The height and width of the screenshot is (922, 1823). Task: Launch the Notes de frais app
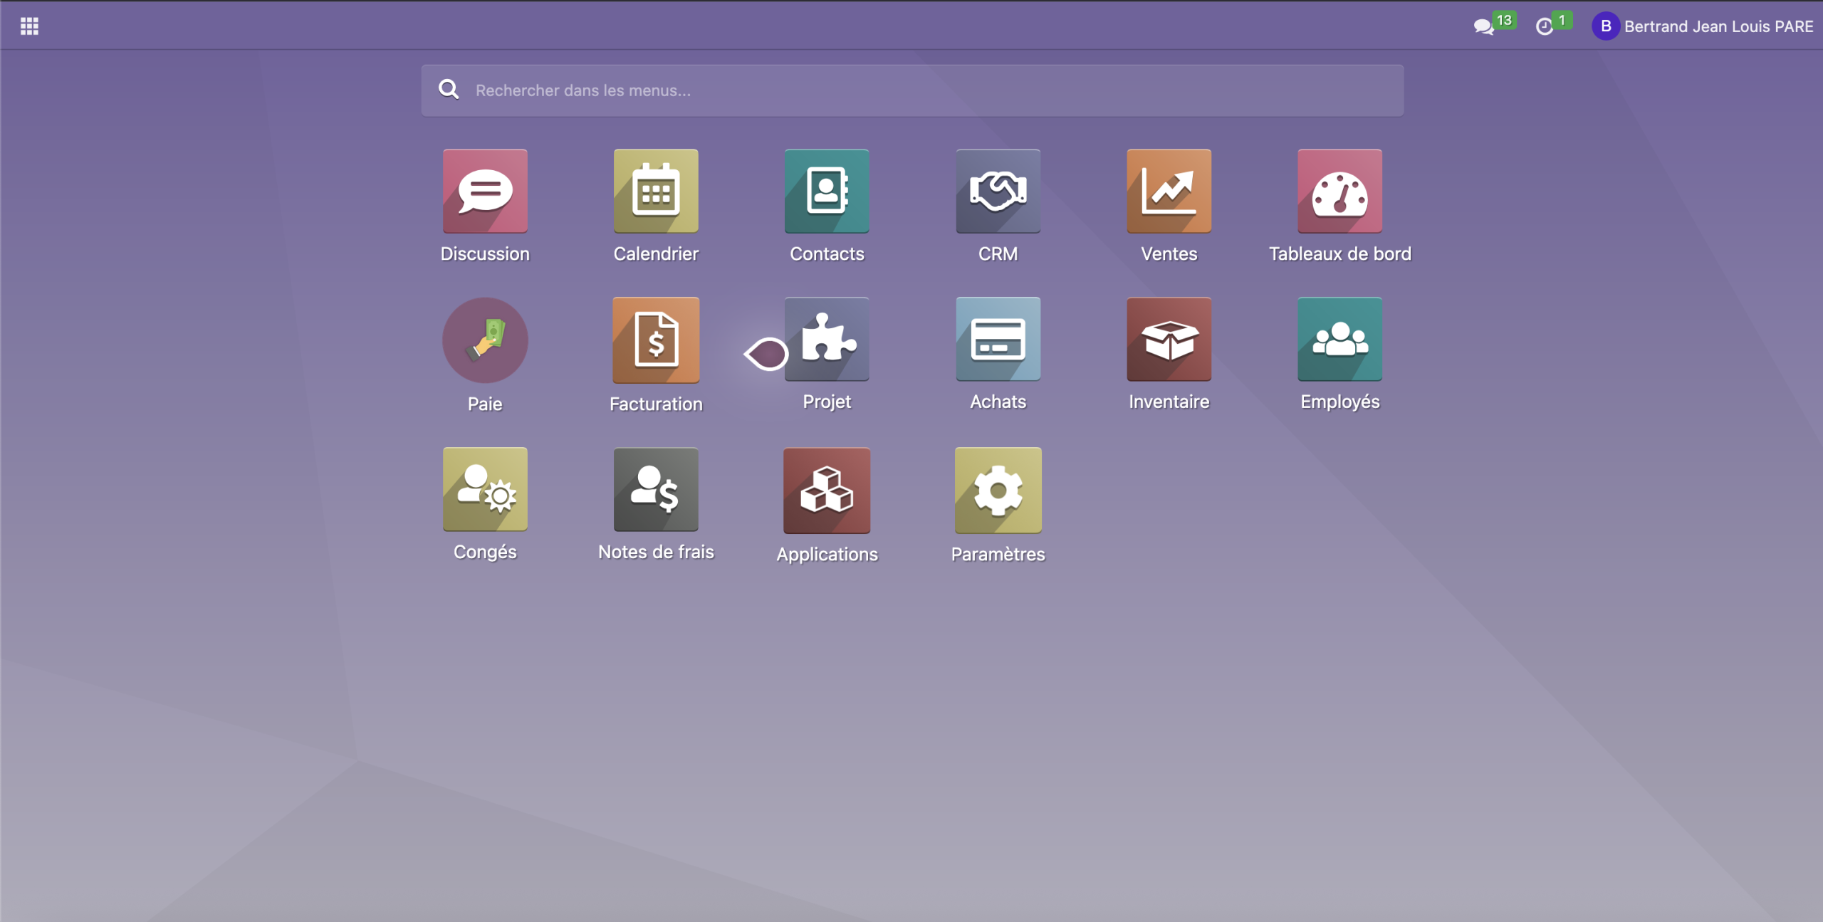656,489
